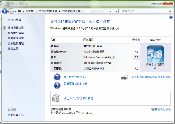Expand the chevron after the address bar icon
The width and height of the screenshot is (175, 124).
[x=23, y=11]
